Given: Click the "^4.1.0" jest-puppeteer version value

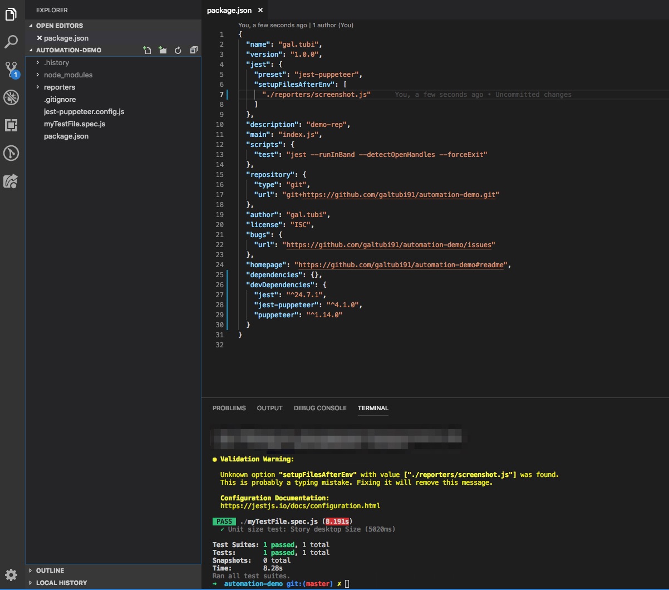Looking at the screenshot, I should (x=344, y=305).
